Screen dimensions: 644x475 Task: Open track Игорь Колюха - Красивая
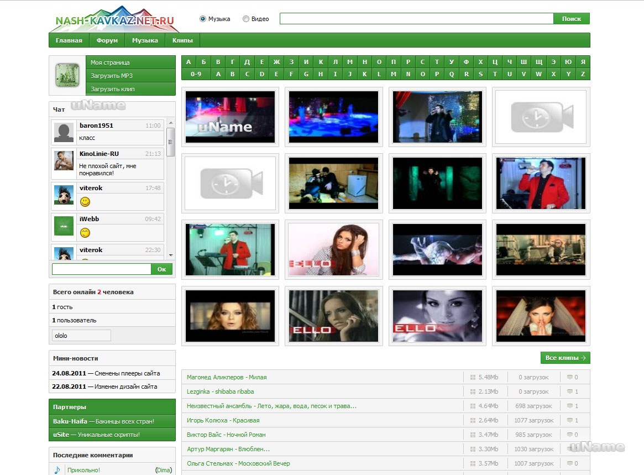[223, 420]
